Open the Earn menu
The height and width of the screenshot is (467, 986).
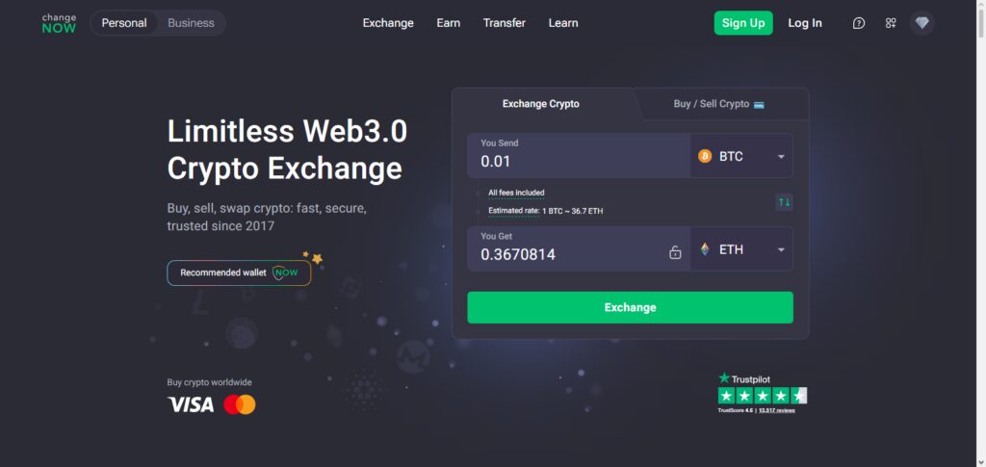(449, 23)
